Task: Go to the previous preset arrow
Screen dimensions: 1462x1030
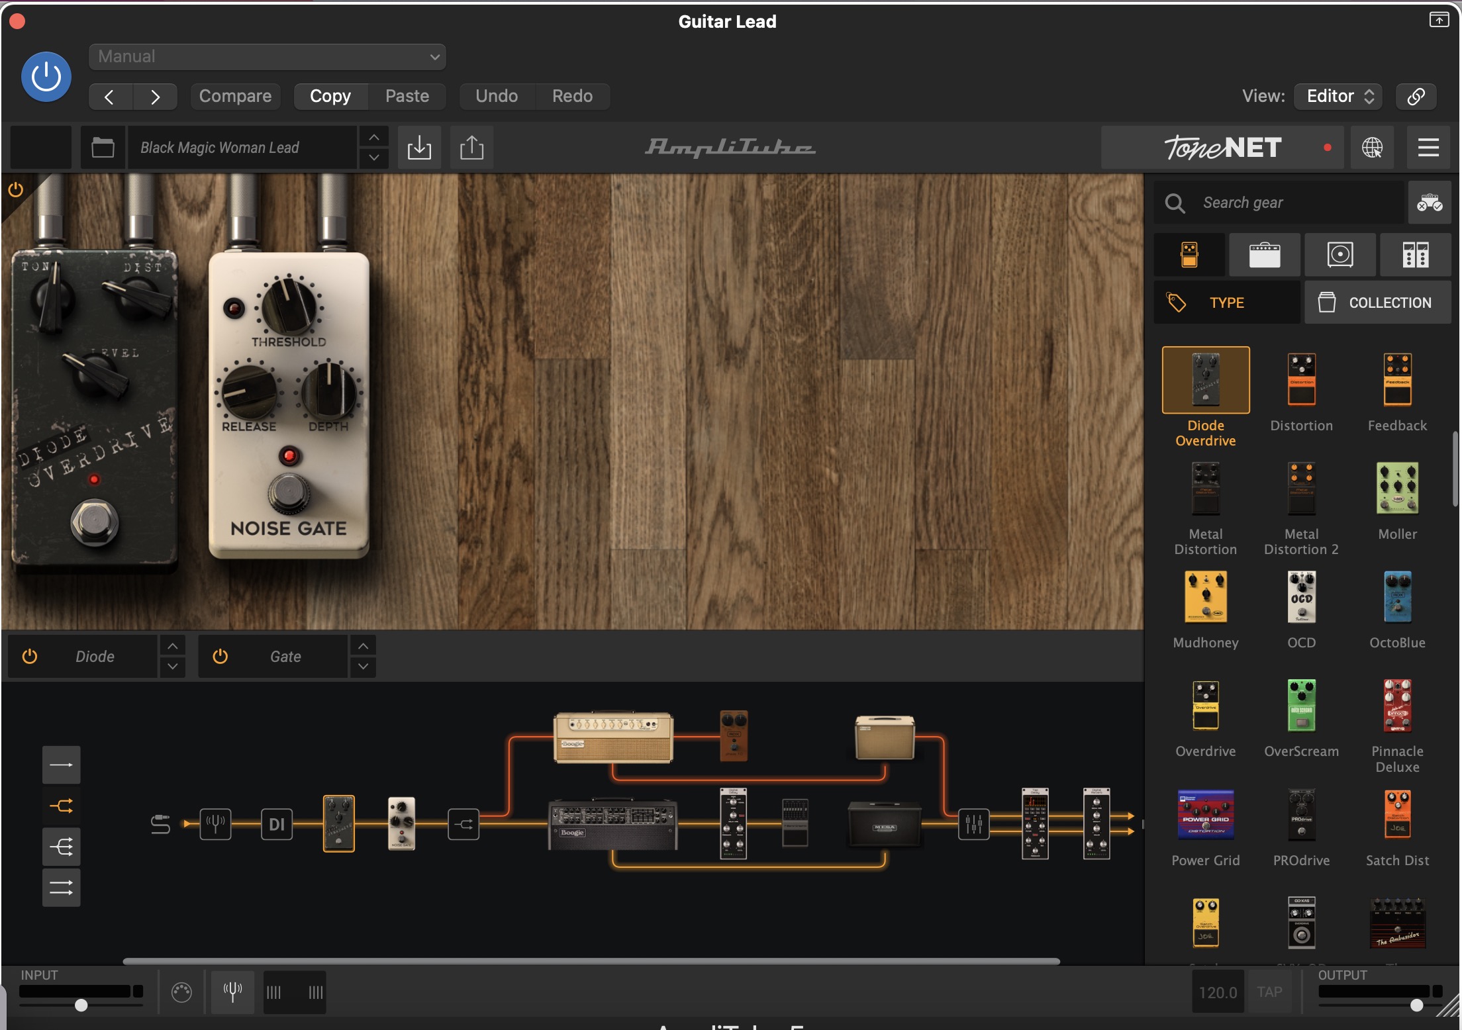Action: pos(111,97)
